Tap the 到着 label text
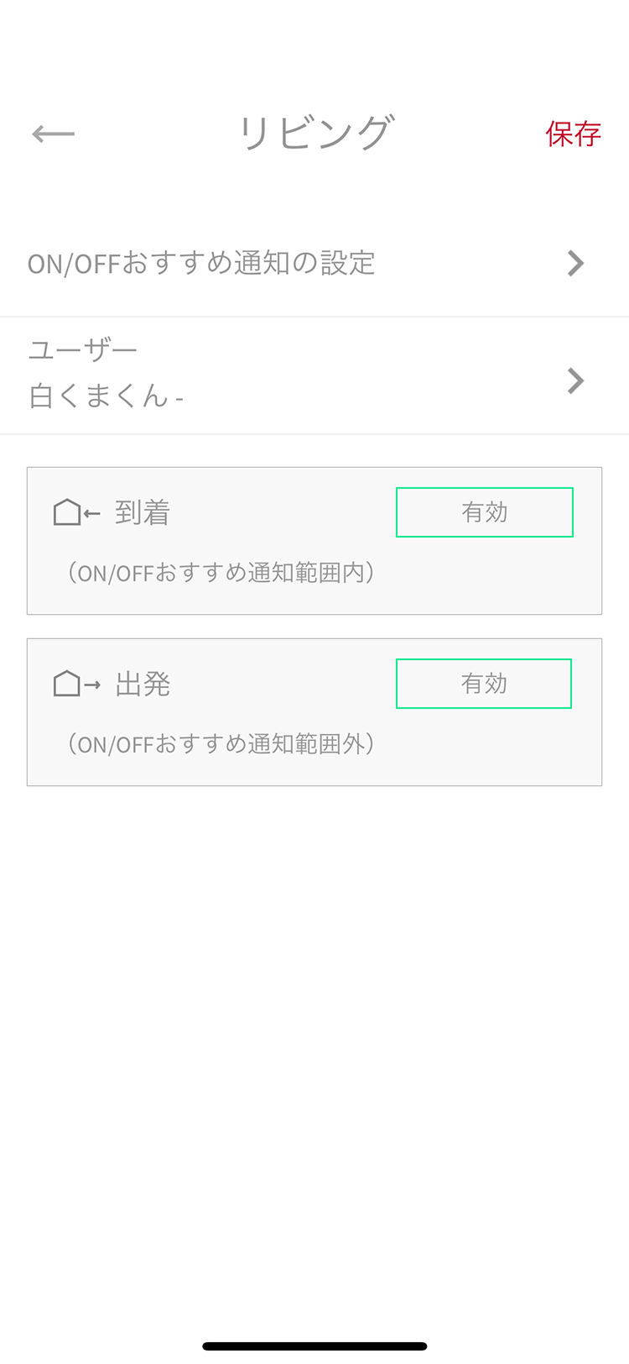The image size is (629, 1364). point(143,512)
